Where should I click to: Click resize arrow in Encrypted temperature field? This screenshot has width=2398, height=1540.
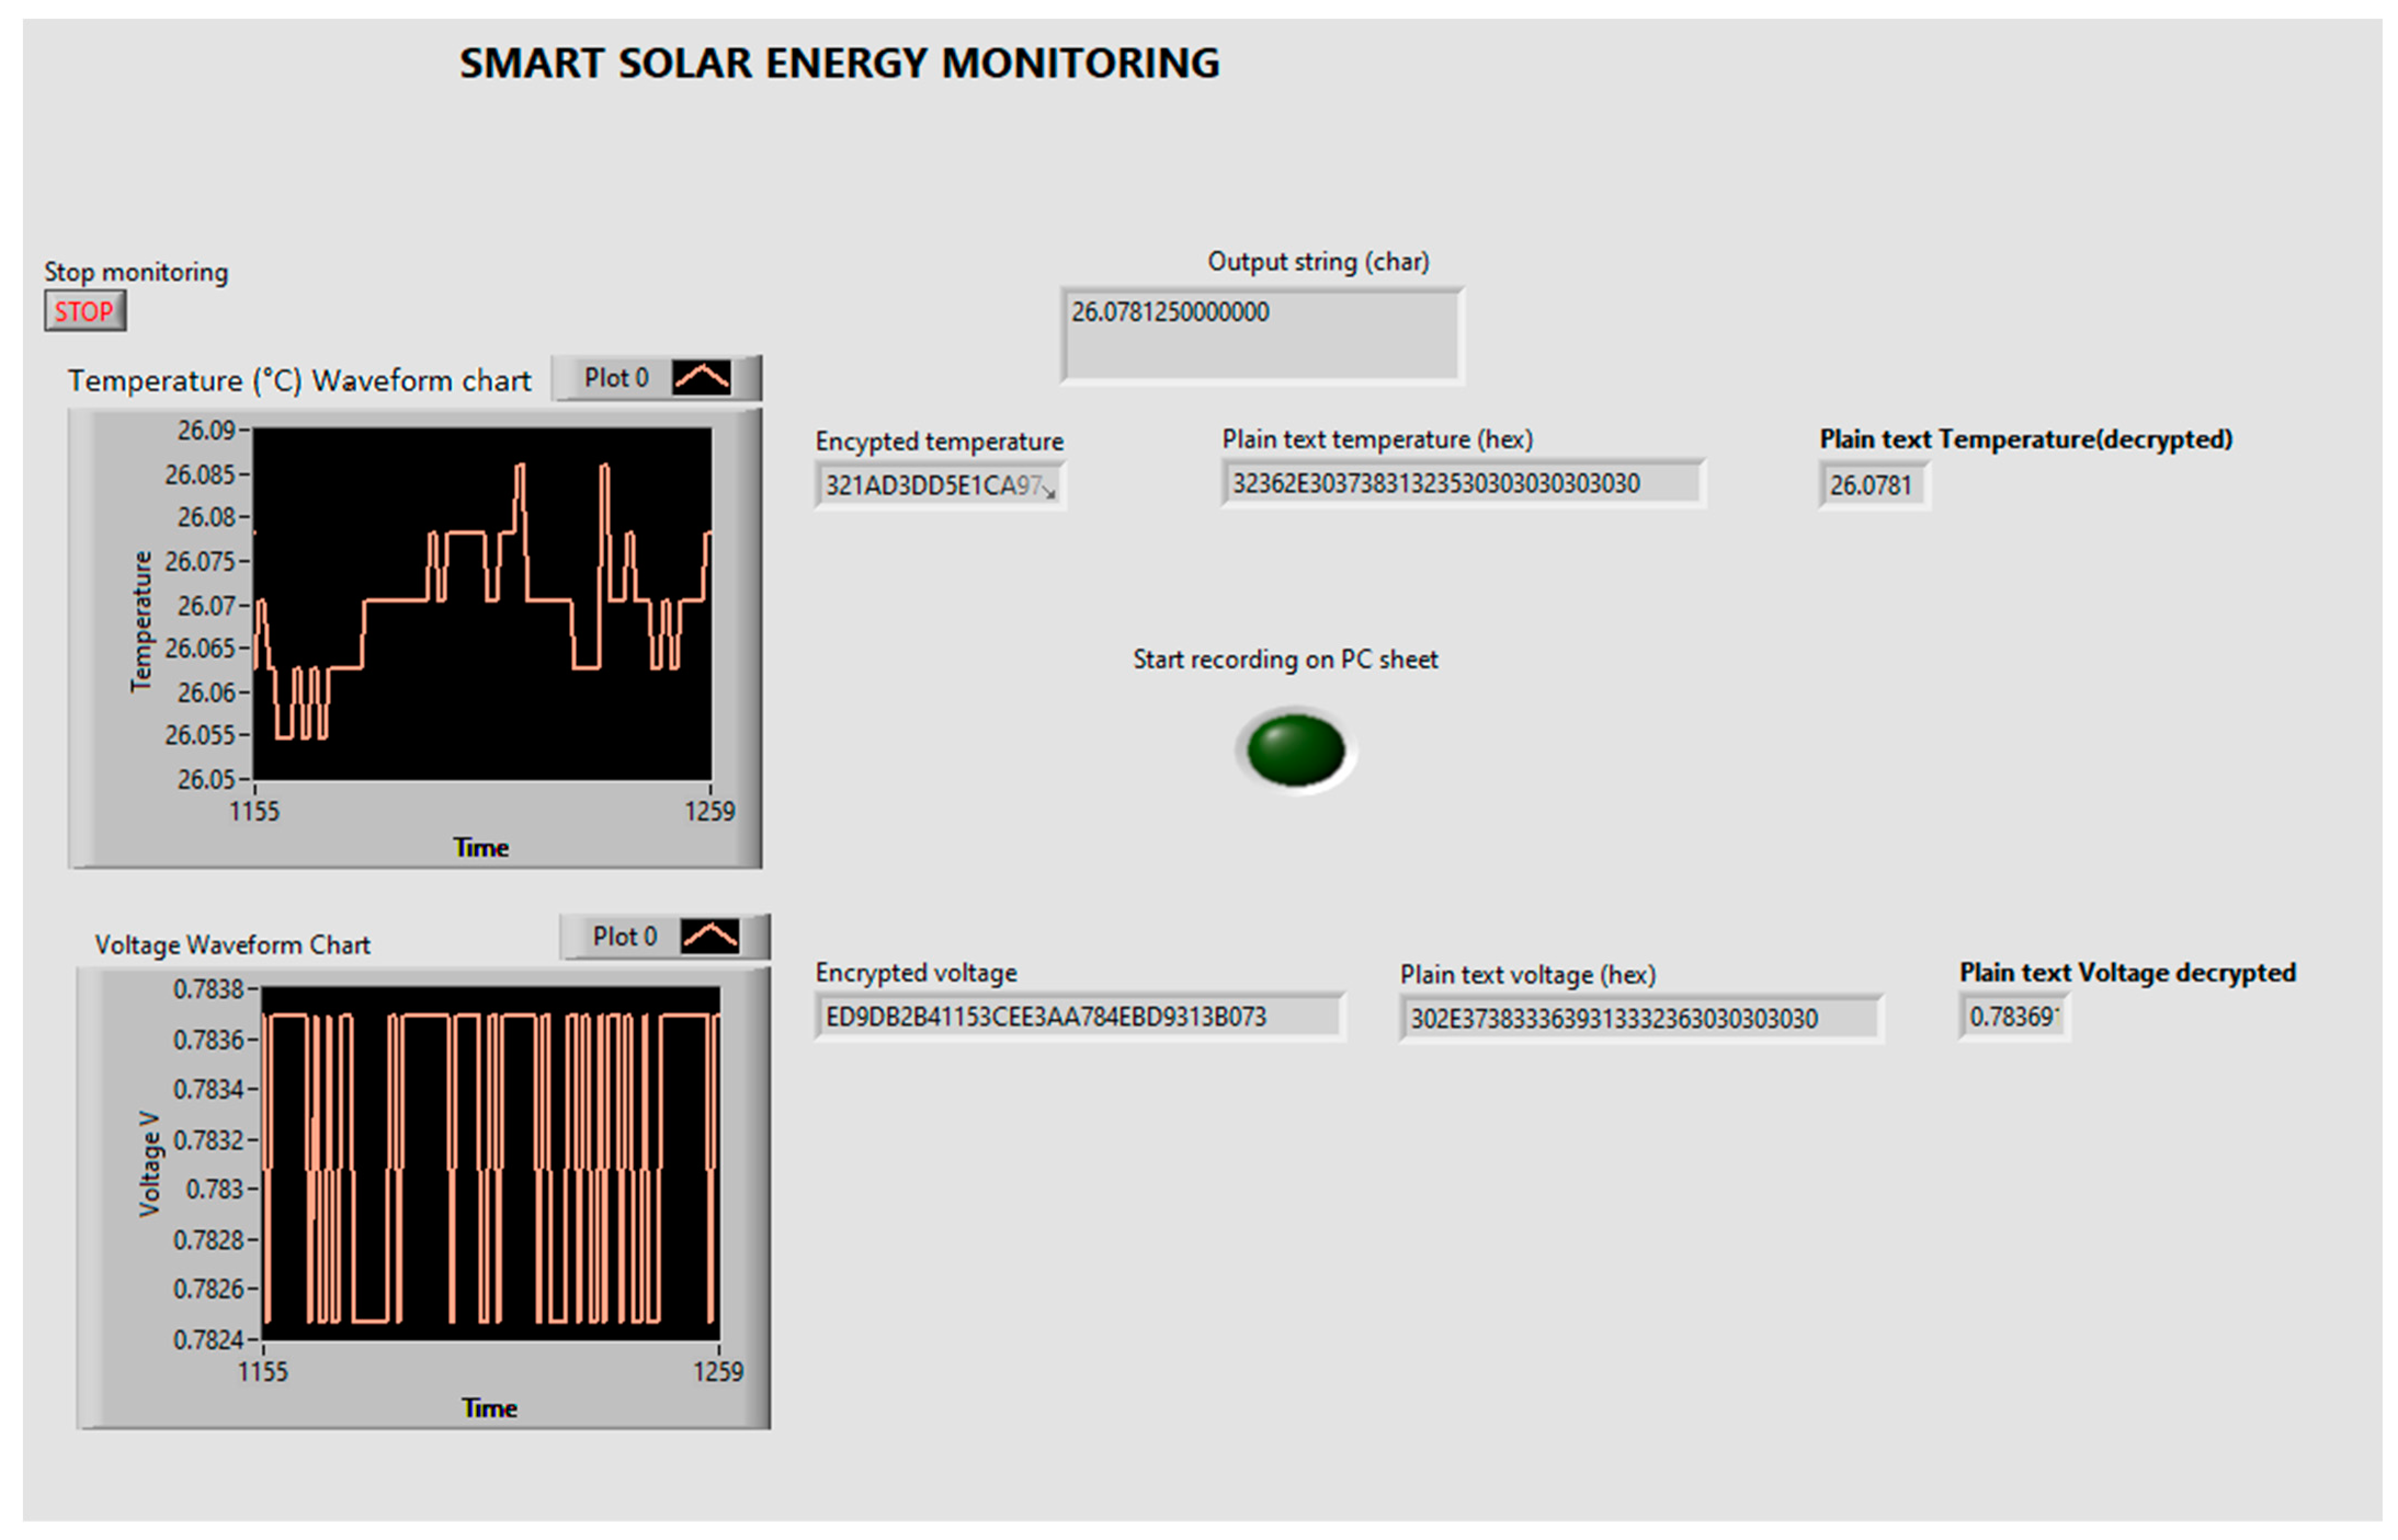point(1048,491)
